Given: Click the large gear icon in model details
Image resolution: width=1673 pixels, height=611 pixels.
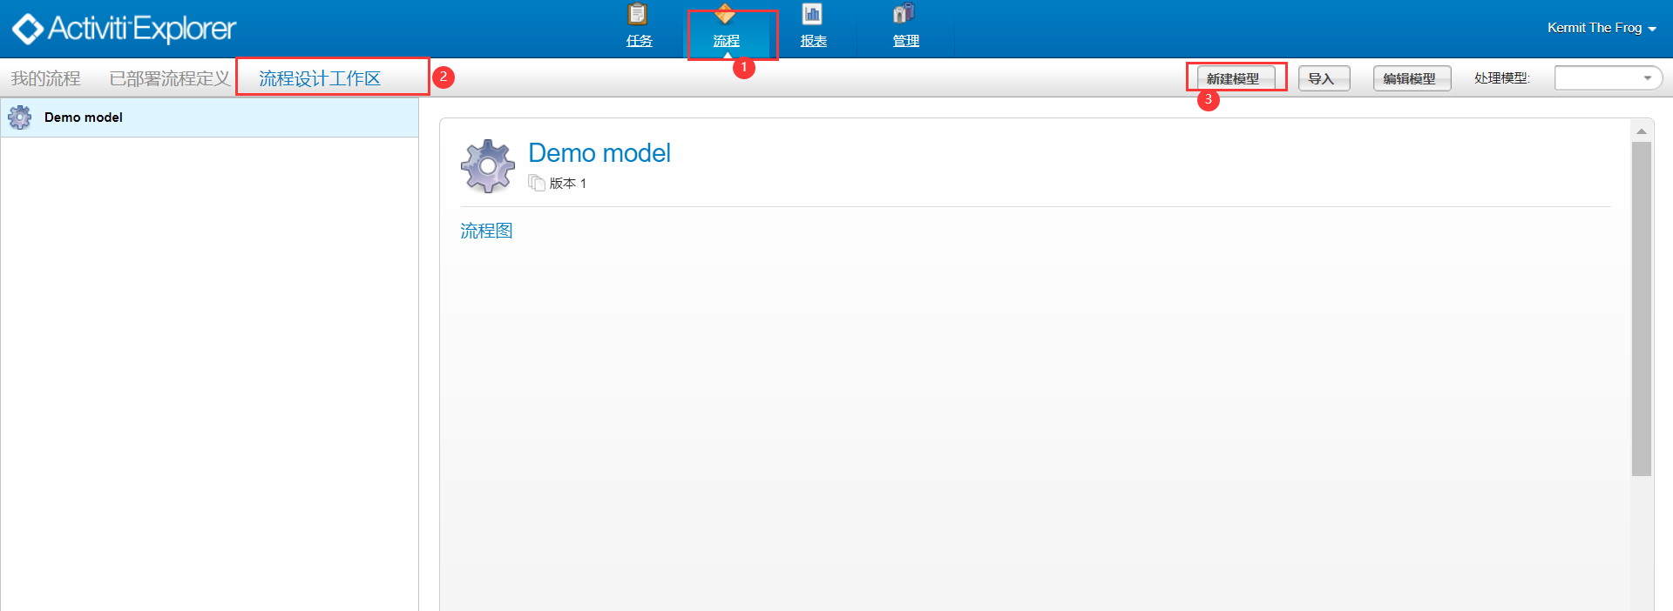Looking at the screenshot, I should 488,165.
